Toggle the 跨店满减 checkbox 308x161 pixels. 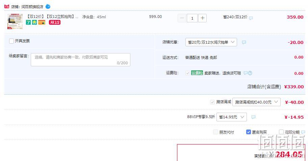[x=212, y=102]
